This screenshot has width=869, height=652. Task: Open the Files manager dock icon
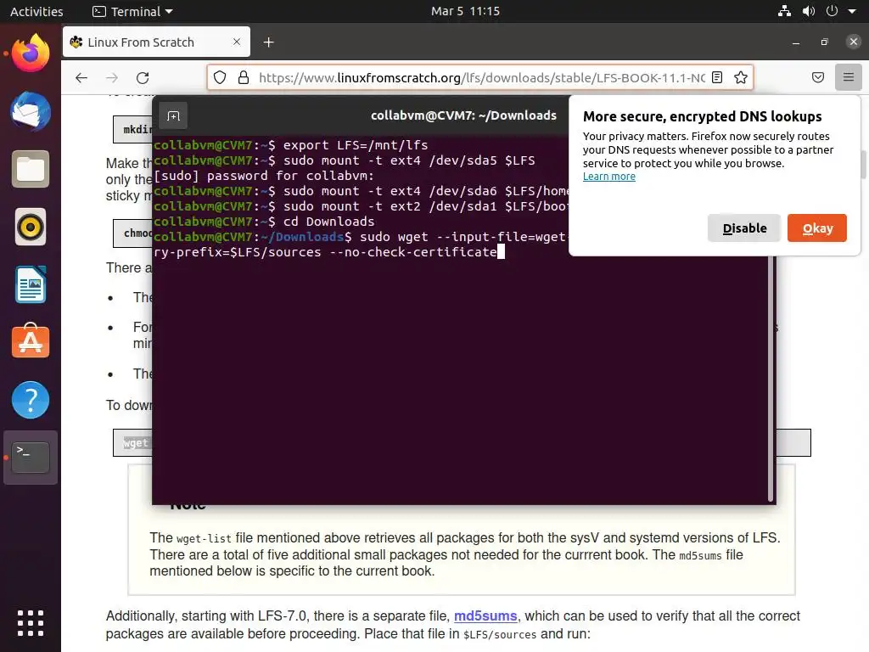[31, 169]
